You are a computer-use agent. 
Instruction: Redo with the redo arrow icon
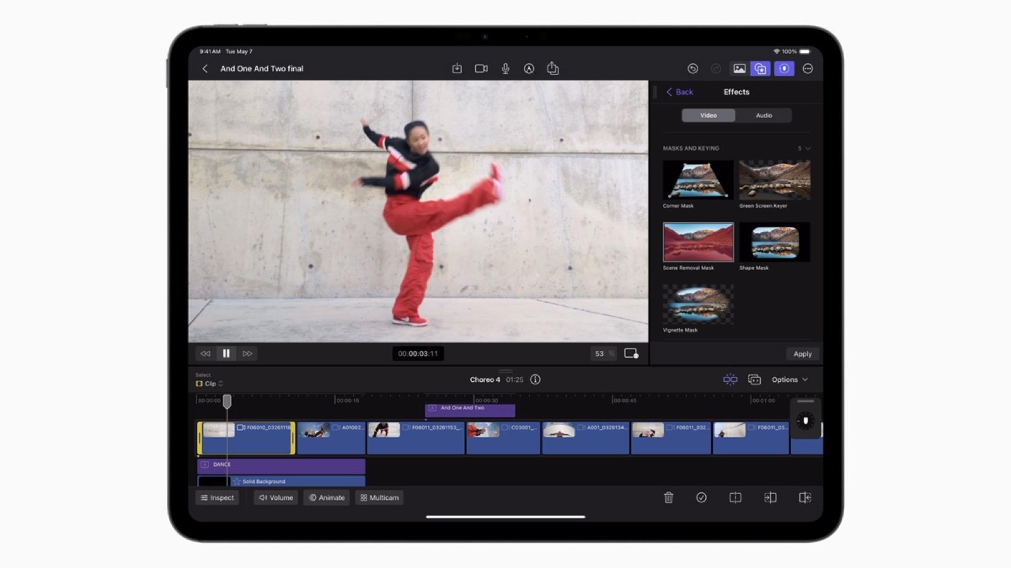click(x=716, y=69)
